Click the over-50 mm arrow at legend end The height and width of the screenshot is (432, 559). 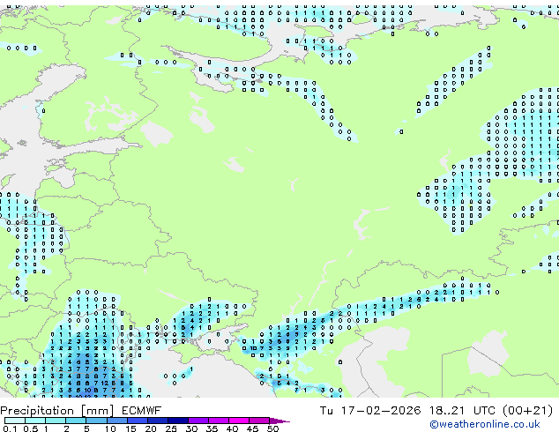(x=278, y=421)
